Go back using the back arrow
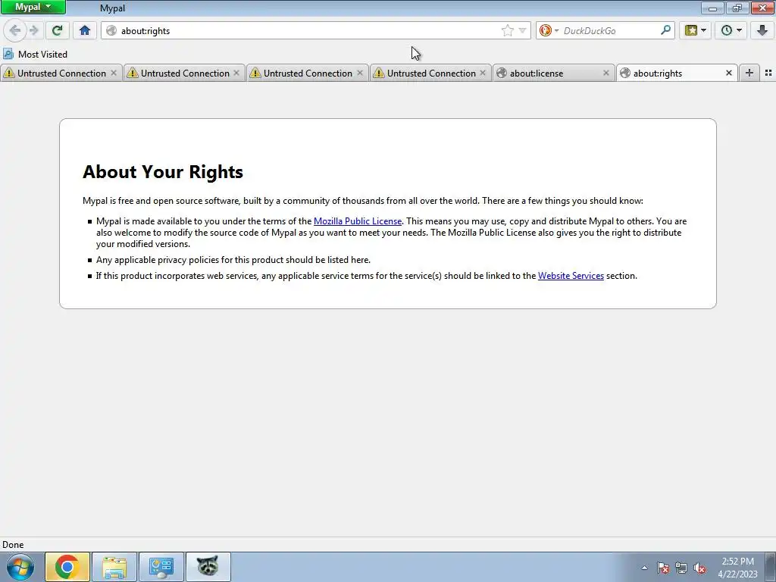 pos(15,30)
